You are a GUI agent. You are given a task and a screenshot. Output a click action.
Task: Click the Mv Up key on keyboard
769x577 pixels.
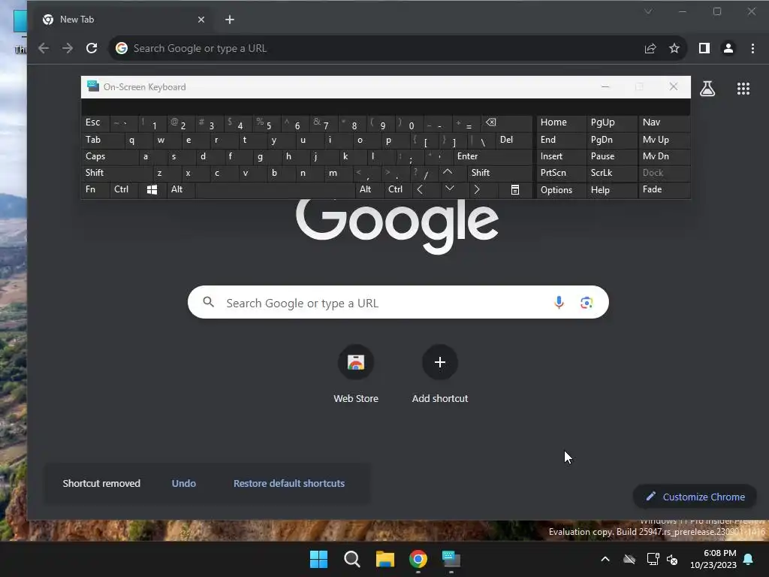663,140
